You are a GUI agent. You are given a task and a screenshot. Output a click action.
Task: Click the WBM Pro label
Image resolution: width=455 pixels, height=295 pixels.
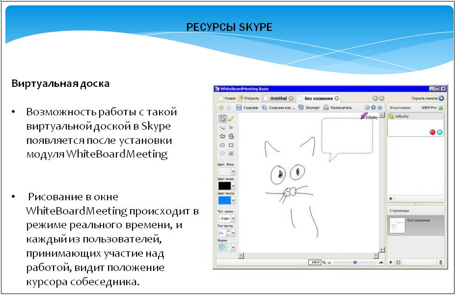[x=428, y=107]
